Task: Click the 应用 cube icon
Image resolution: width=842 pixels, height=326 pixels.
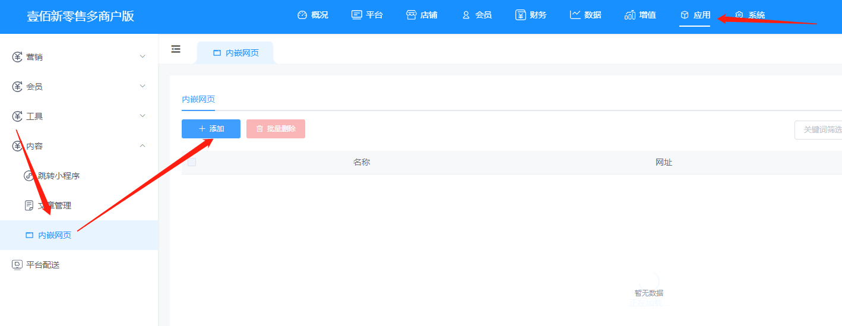Action: pos(685,15)
